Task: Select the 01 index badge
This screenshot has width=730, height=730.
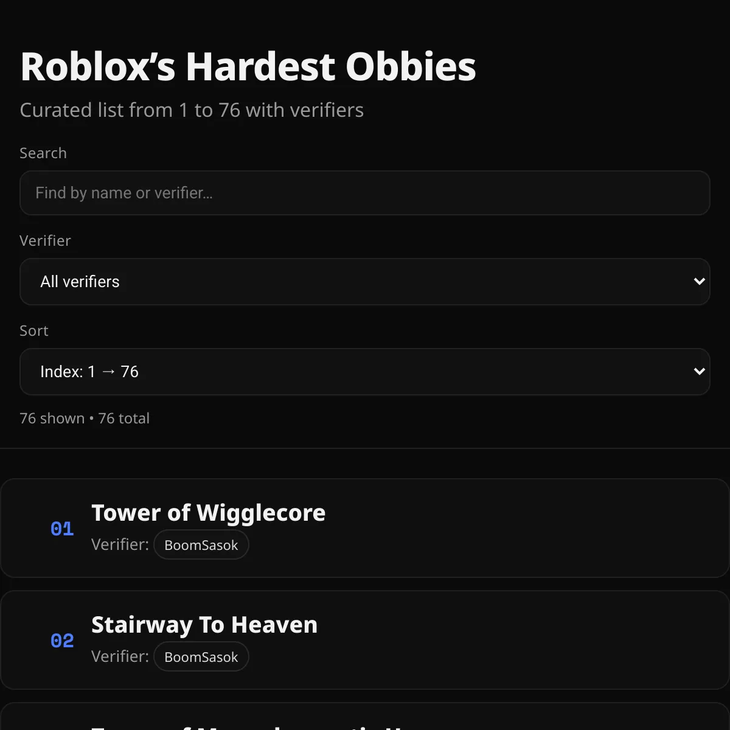Action: tap(62, 529)
